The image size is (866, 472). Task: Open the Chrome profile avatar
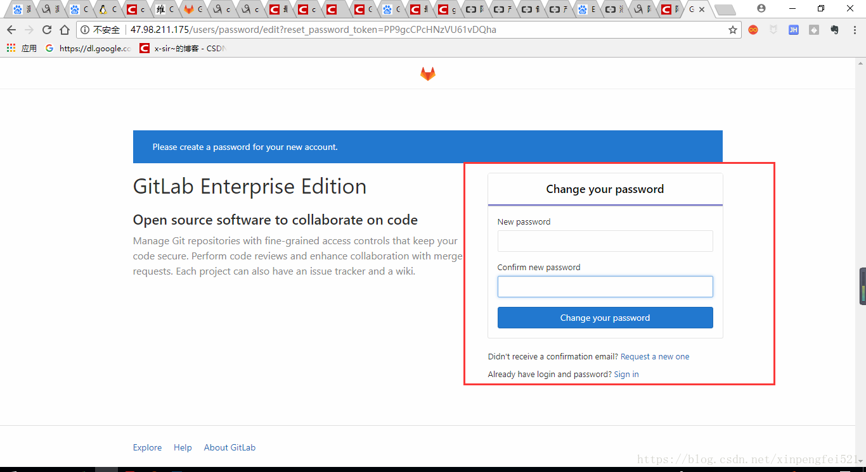click(x=761, y=8)
